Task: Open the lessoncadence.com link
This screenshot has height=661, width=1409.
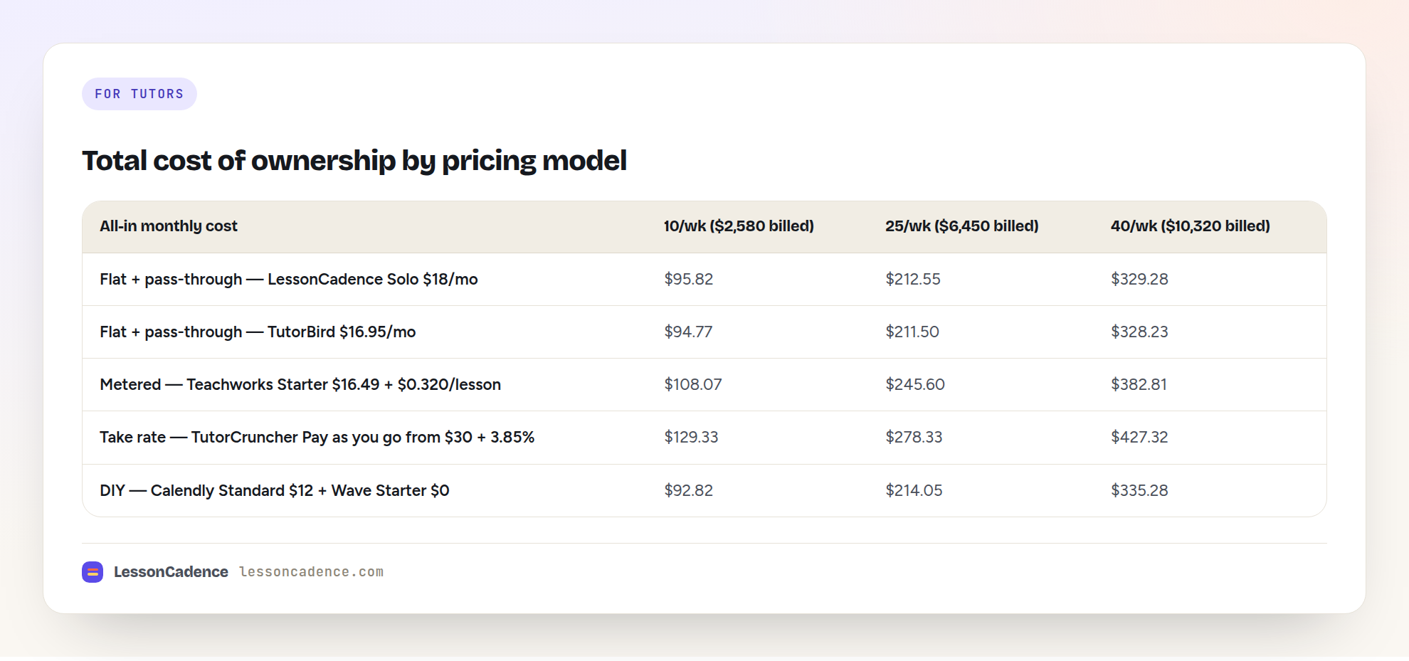Action: click(311, 572)
